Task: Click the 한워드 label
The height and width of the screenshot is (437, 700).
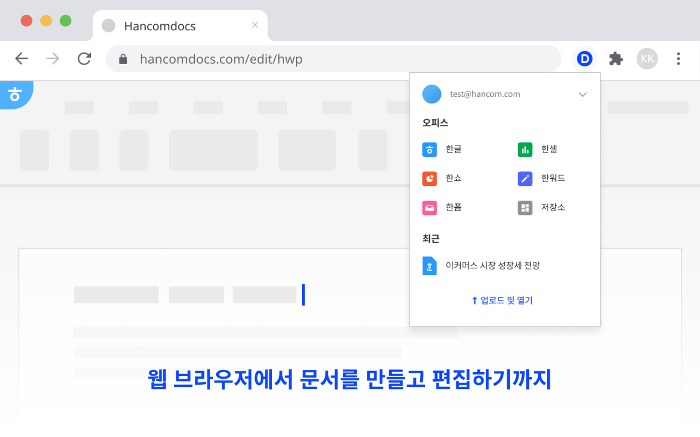Action: coord(553,178)
